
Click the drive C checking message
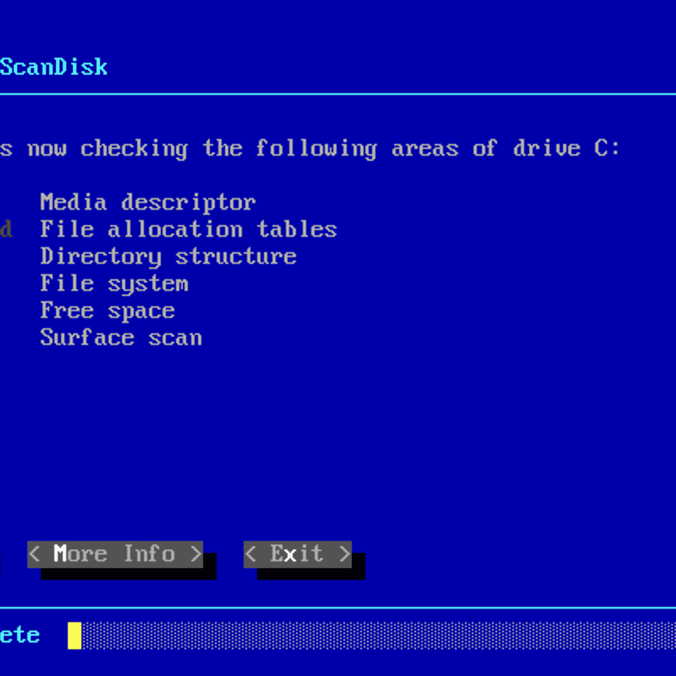click(310, 148)
